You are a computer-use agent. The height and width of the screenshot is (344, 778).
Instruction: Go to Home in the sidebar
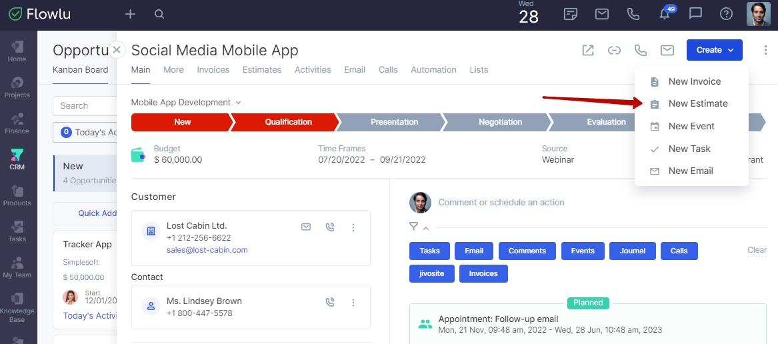point(17,51)
